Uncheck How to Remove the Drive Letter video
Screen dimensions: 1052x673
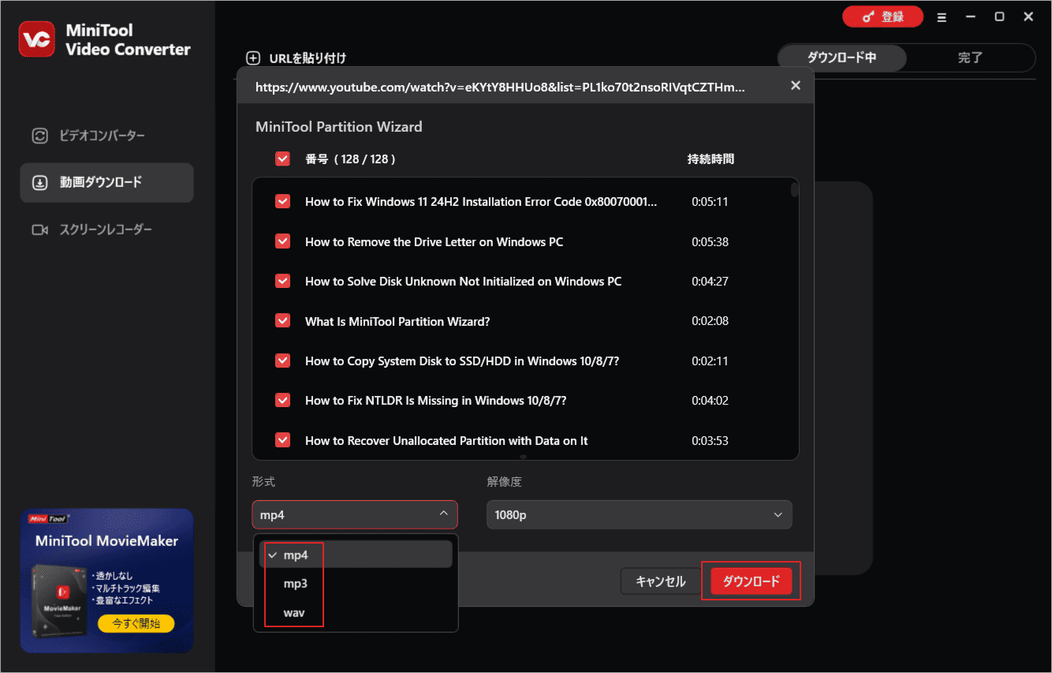[x=282, y=241]
